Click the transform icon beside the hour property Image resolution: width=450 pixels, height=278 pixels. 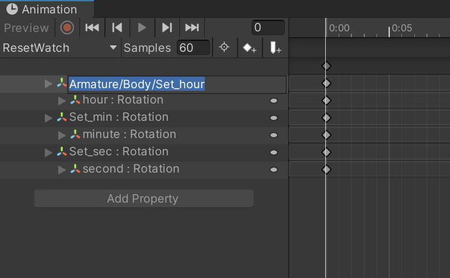(75, 100)
